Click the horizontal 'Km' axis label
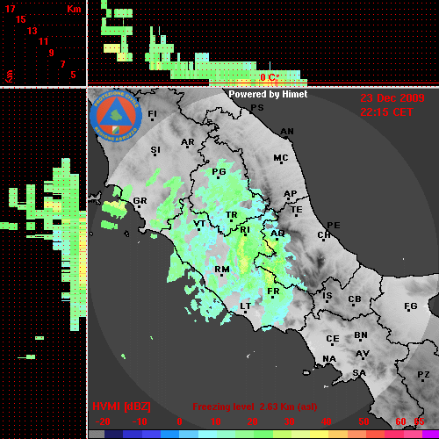This screenshot has height=439, width=439. click(x=74, y=9)
